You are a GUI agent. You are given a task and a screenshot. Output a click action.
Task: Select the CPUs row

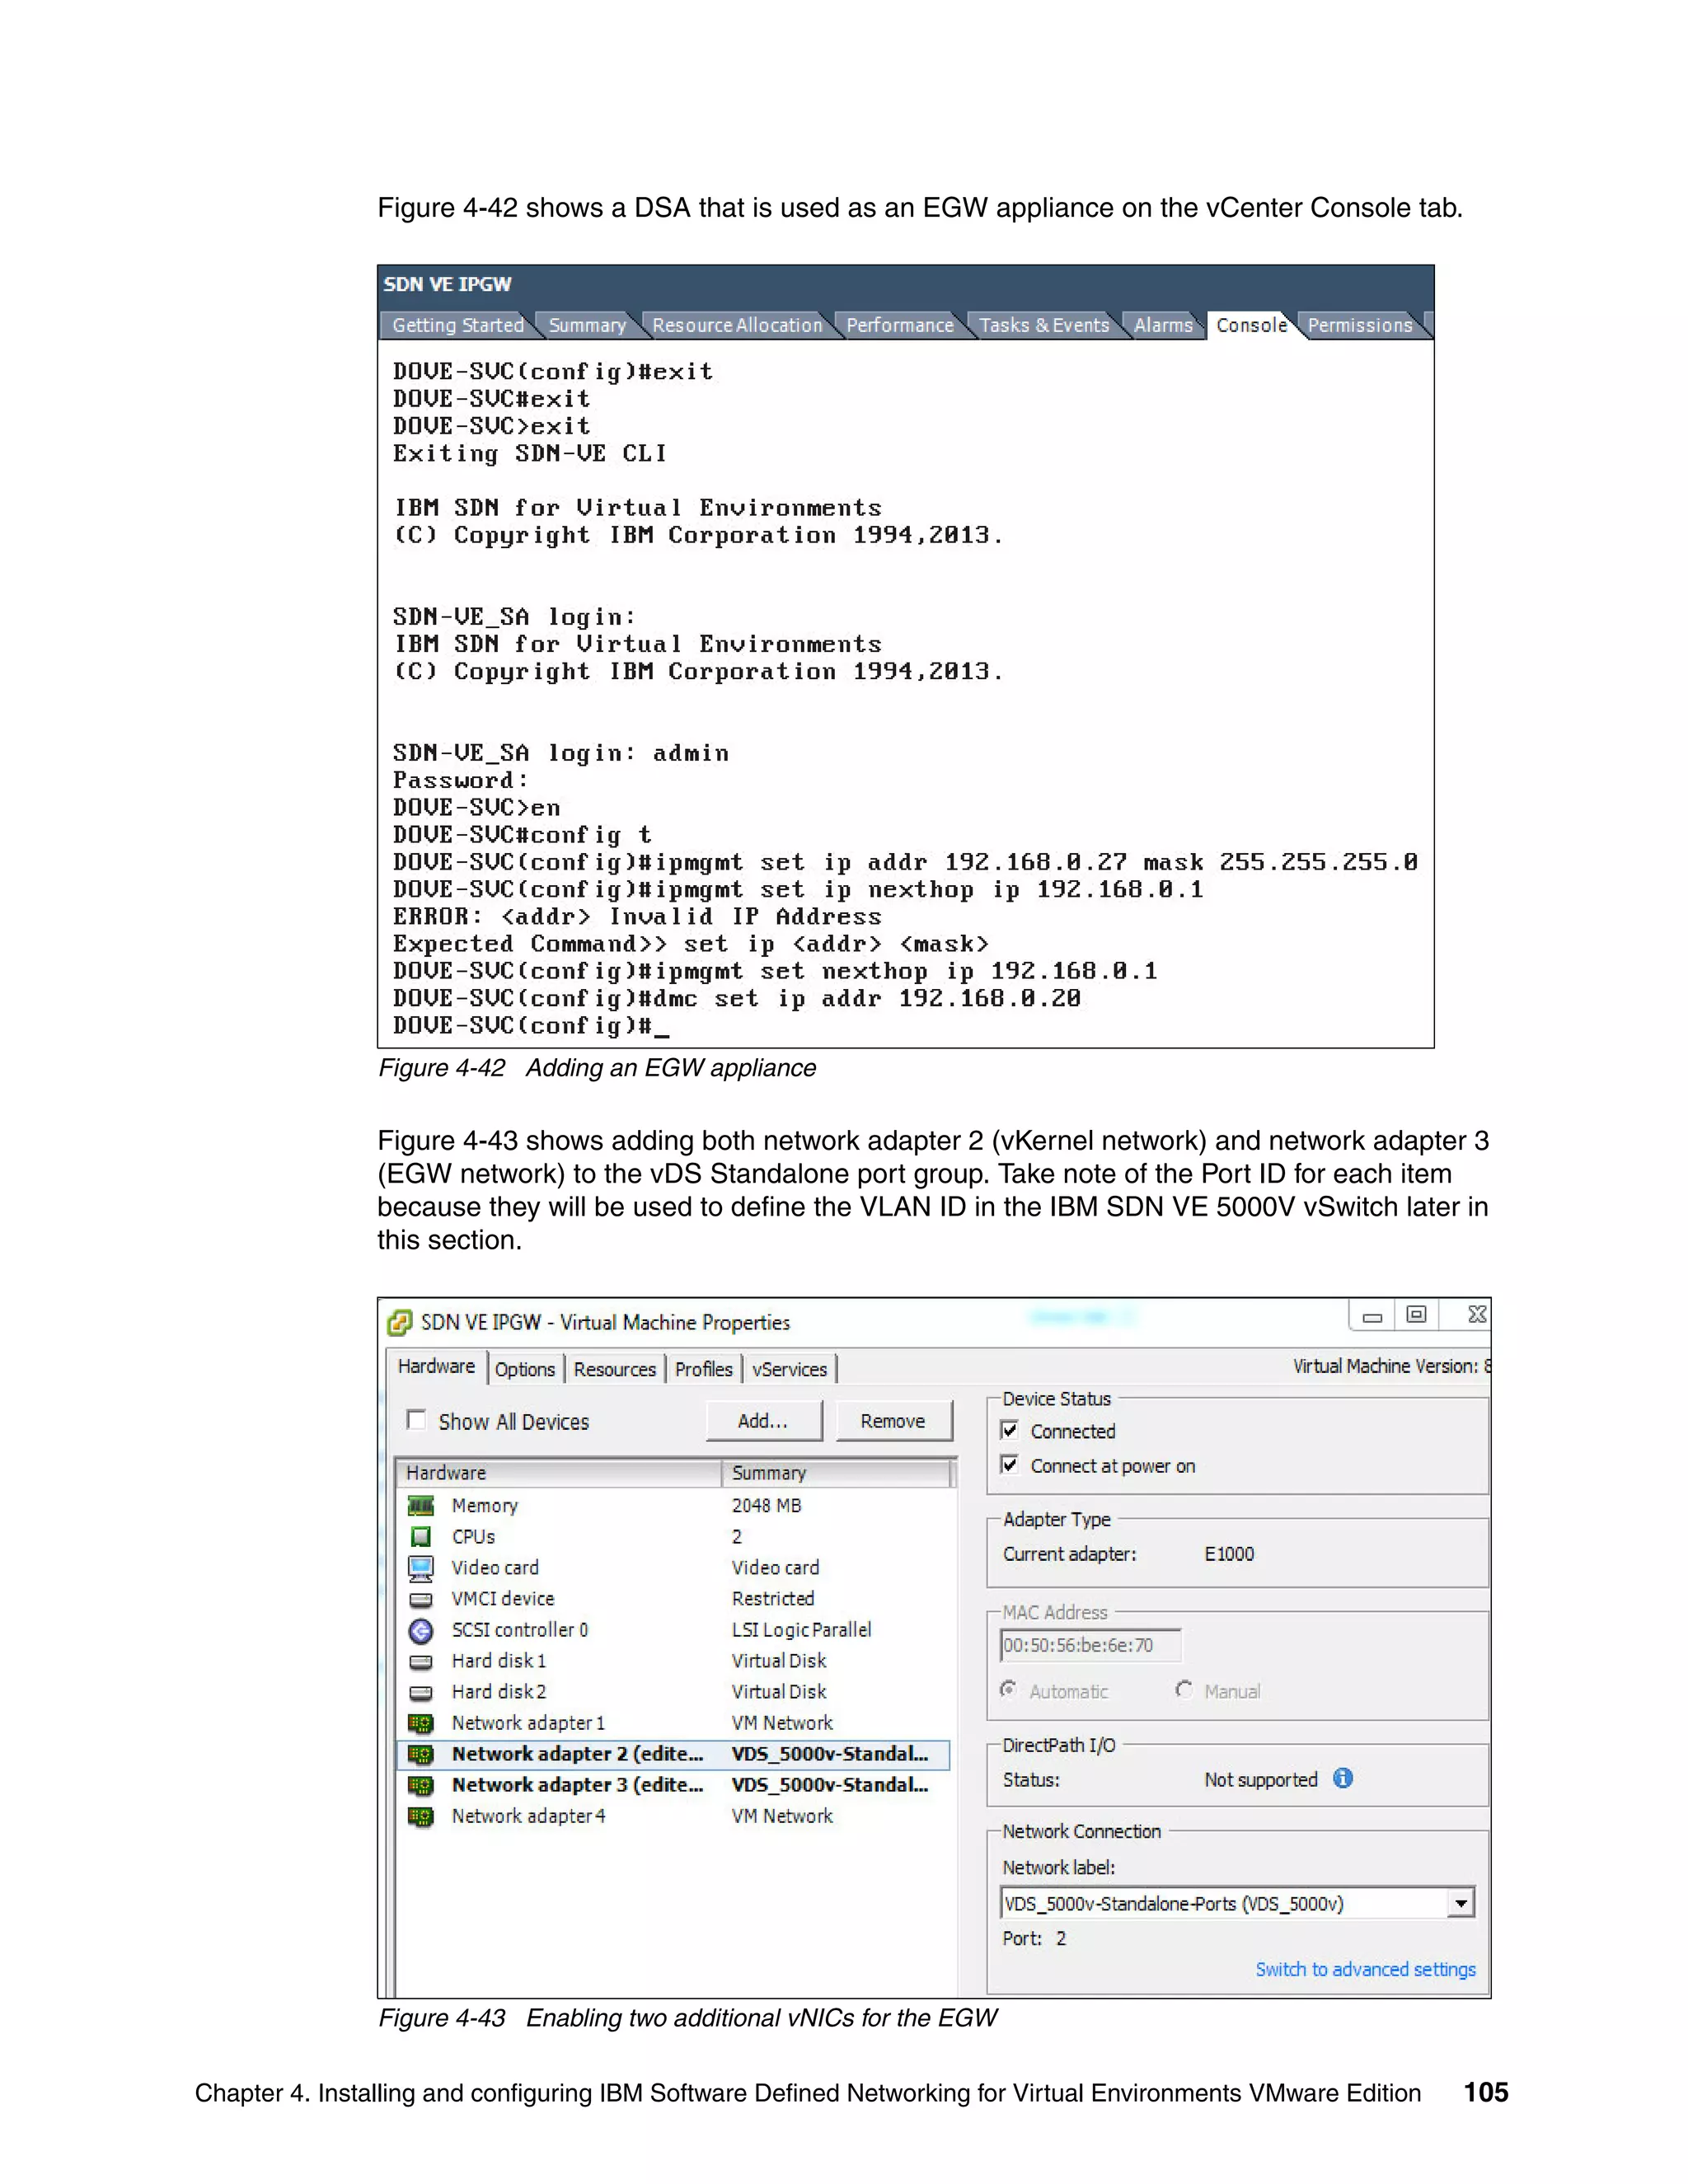point(673,1536)
